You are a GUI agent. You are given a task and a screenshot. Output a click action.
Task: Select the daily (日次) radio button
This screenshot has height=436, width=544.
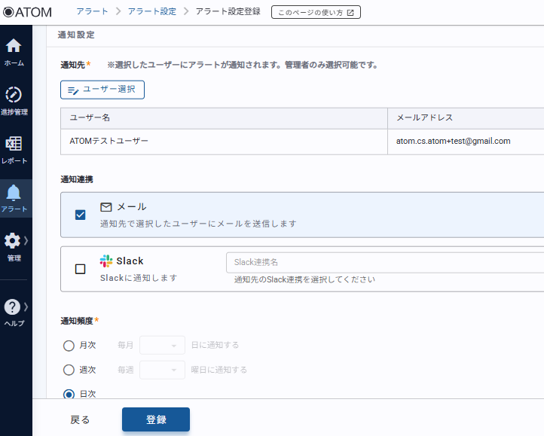69,393
